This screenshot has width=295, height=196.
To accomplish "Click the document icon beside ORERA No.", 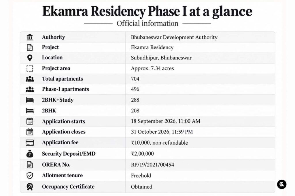I will 30,165.
